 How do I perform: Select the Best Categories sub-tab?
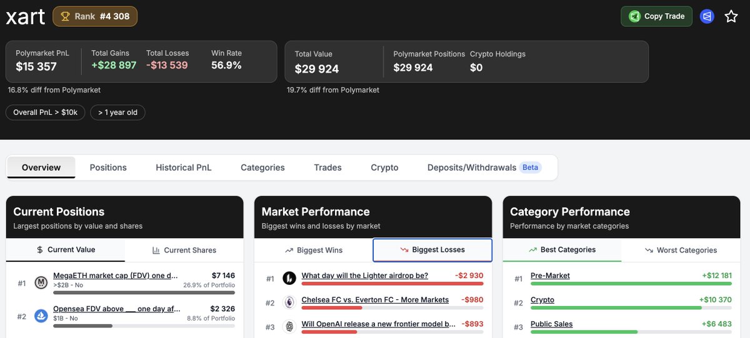point(562,250)
